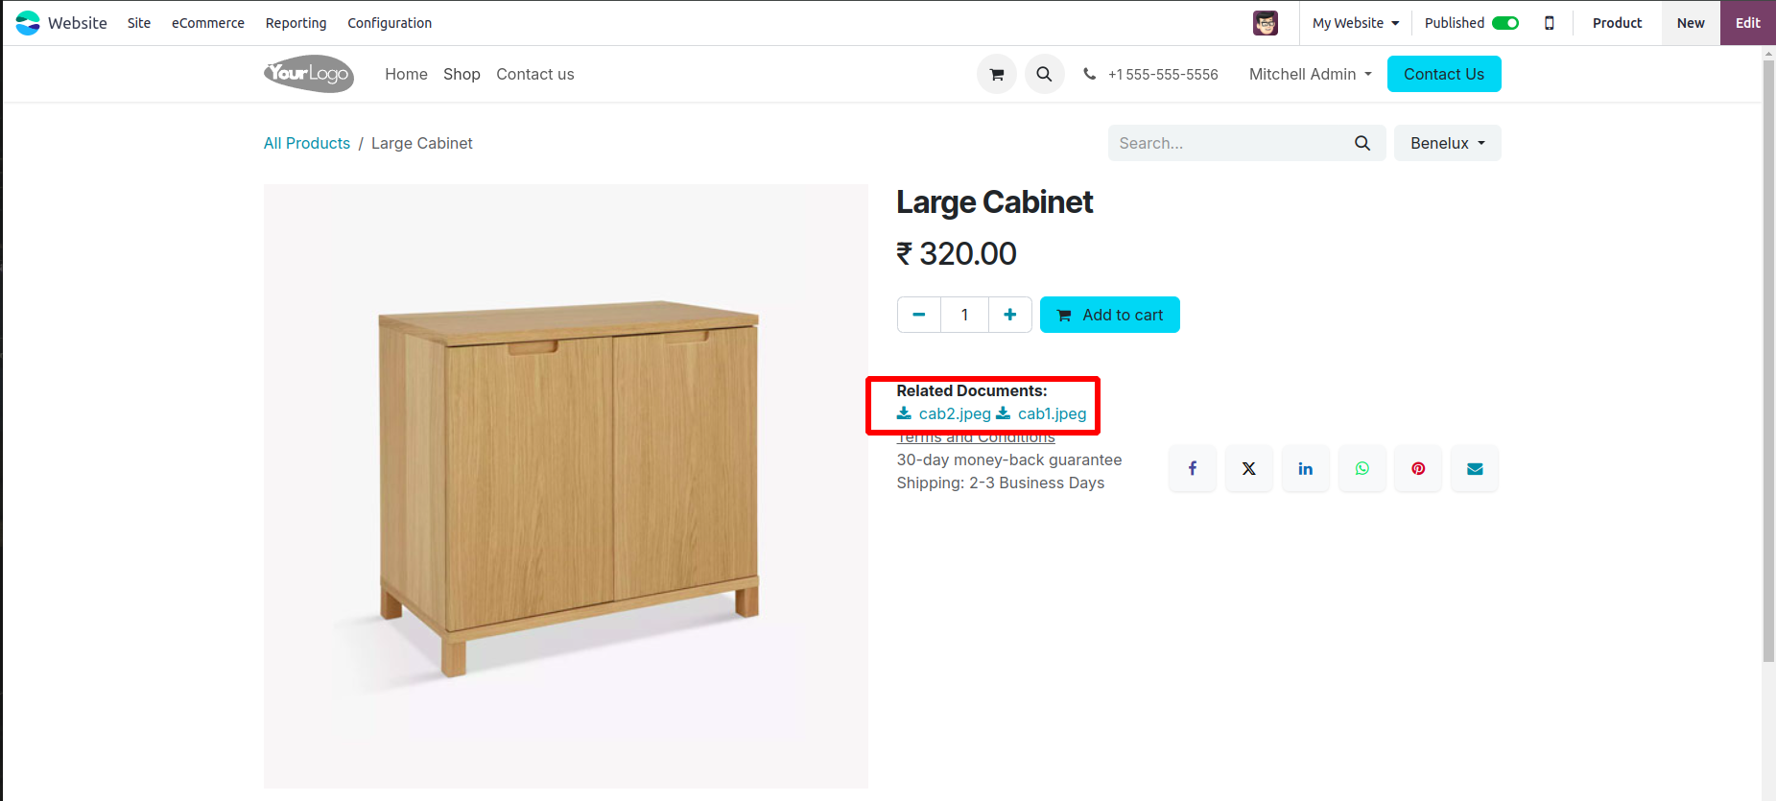The image size is (1776, 801).
Task: Share product on LinkedIn
Action: tap(1305, 468)
